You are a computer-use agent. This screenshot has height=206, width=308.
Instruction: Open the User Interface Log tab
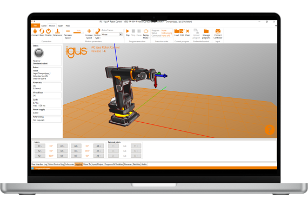point(39,164)
